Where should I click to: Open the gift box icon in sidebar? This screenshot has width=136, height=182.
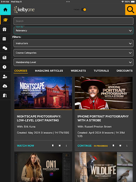5,29
